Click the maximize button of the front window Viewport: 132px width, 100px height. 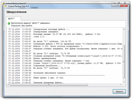point(118,6)
